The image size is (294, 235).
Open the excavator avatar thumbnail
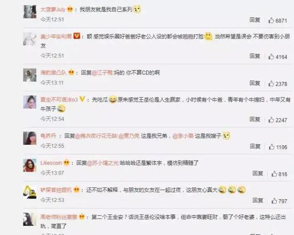click(29, 192)
